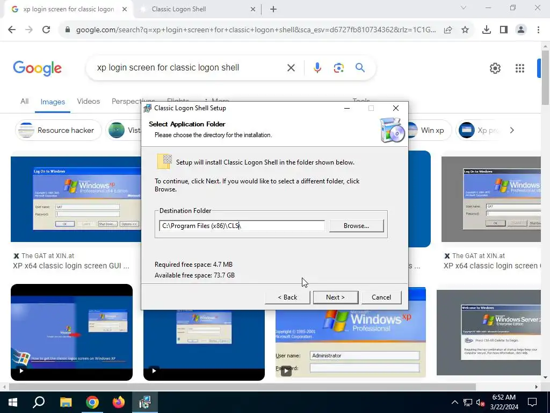Open the taskbar clock and date

(x=504, y=402)
